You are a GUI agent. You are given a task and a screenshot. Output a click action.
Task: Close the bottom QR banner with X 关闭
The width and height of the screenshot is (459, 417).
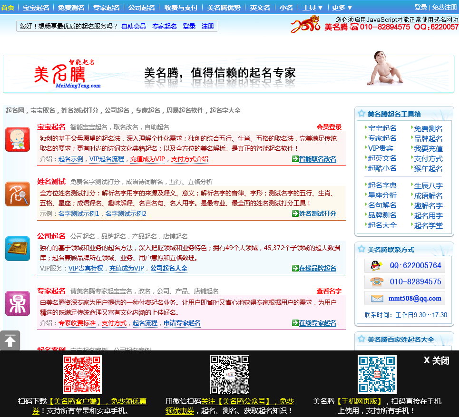pos(436,360)
